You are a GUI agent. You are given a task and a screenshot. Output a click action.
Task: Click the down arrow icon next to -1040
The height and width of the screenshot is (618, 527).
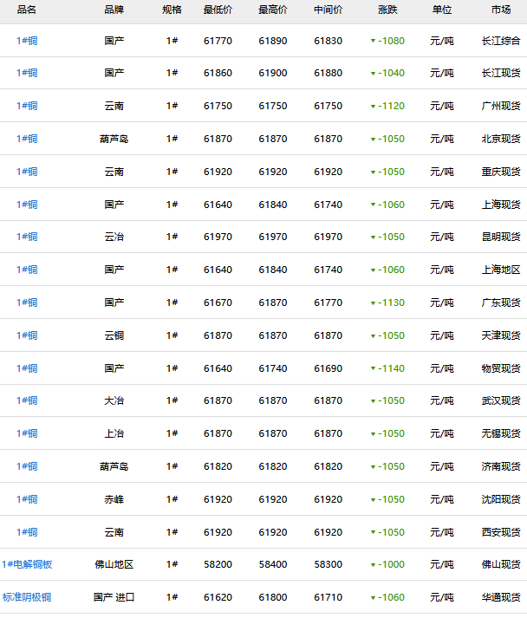point(373,74)
